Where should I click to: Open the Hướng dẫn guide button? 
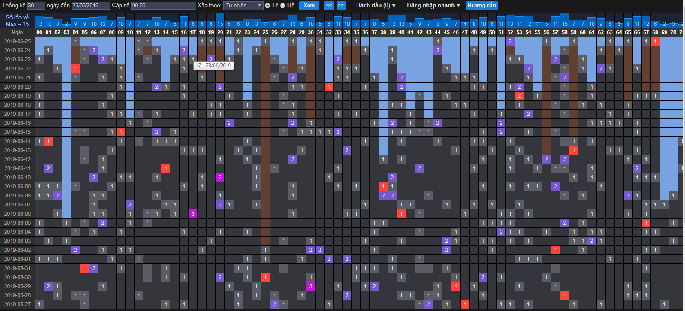[x=482, y=6]
